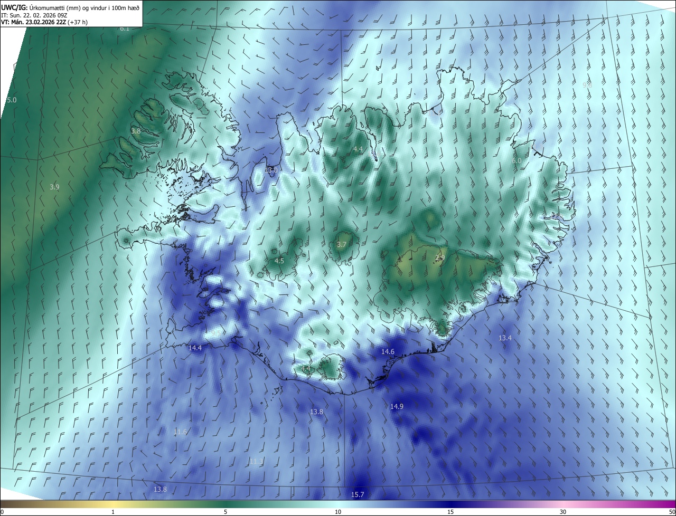Click the valid time 'VT: Mán. 23.02.2026 22Z (+37 h)'
The image size is (676, 516).
tap(44, 22)
